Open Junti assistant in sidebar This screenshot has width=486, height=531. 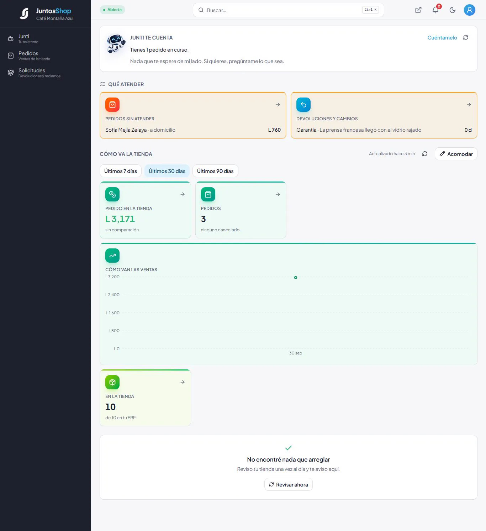tap(46, 39)
